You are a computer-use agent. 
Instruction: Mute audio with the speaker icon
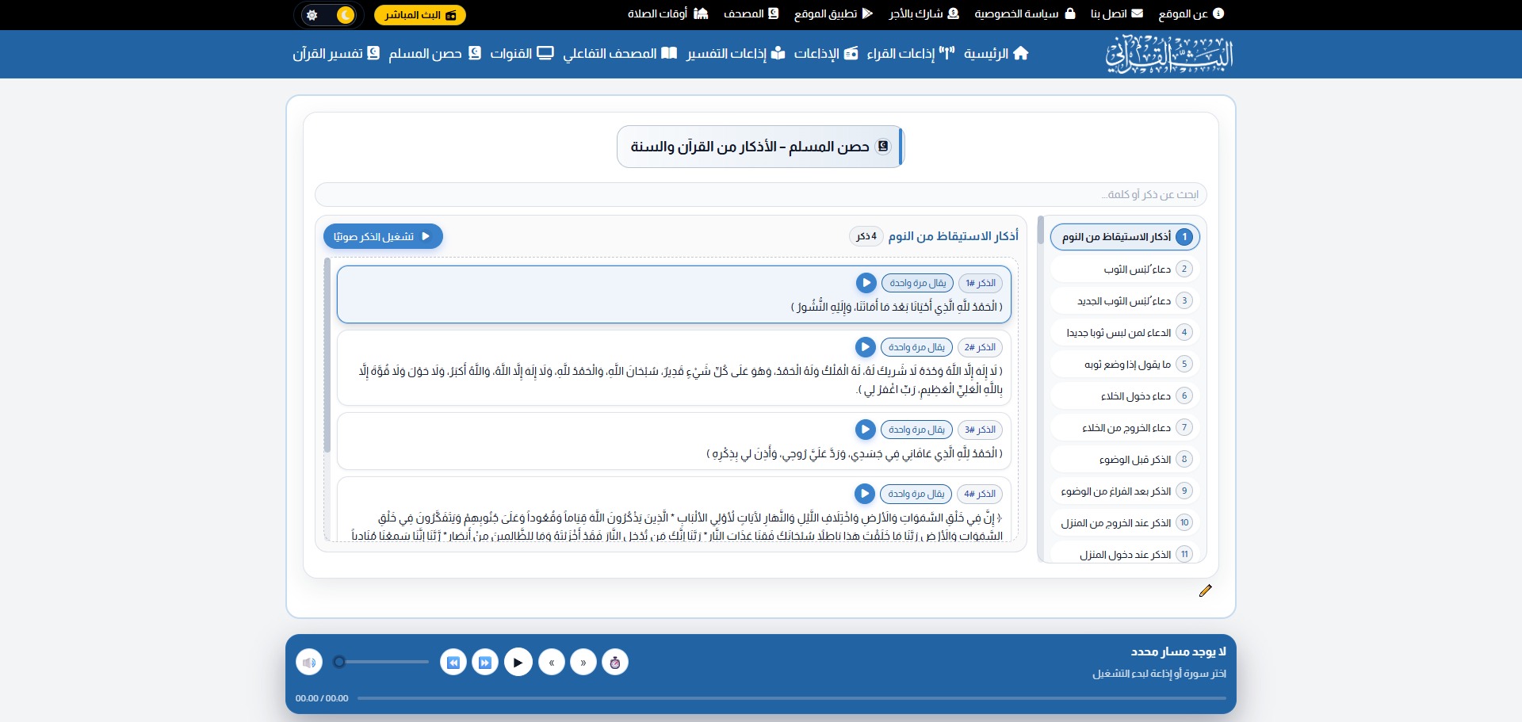[309, 662]
